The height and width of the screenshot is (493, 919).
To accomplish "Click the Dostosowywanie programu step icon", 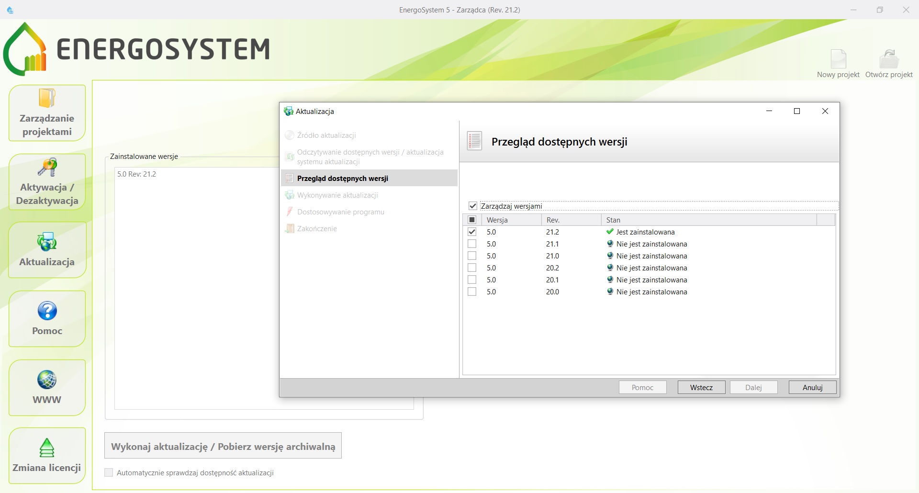I will coord(289,212).
